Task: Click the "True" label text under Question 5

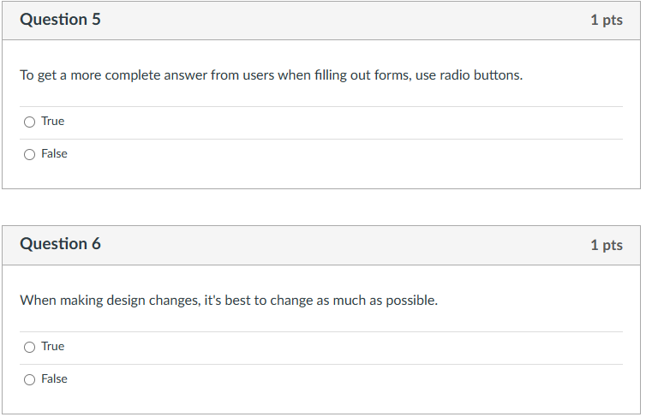Action: coord(53,122)
